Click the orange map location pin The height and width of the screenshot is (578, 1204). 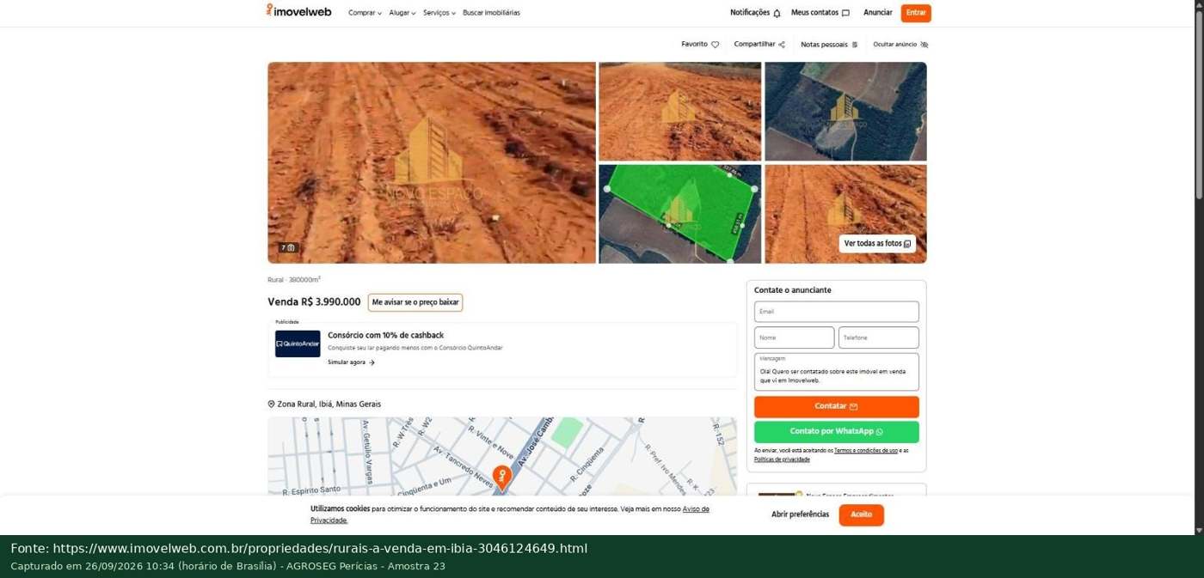(x=502, y=477)
